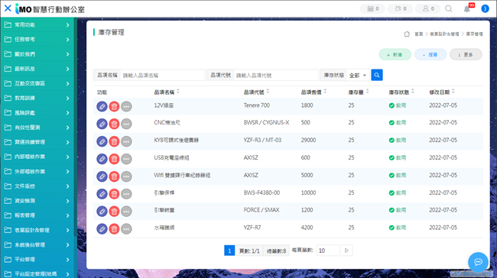This screenshot has height=278, width=497.
Task: Sort by 庫存狀態 column
Action: coord(413,91)
